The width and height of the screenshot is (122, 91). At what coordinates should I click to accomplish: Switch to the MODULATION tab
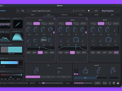(x=65, y=15)
